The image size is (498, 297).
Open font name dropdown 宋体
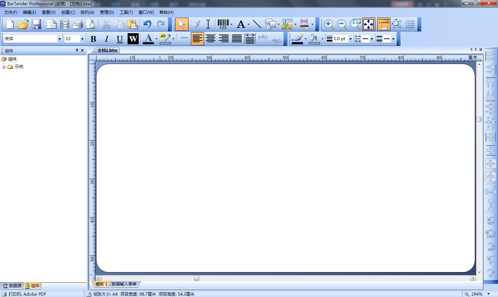point(59,39)
